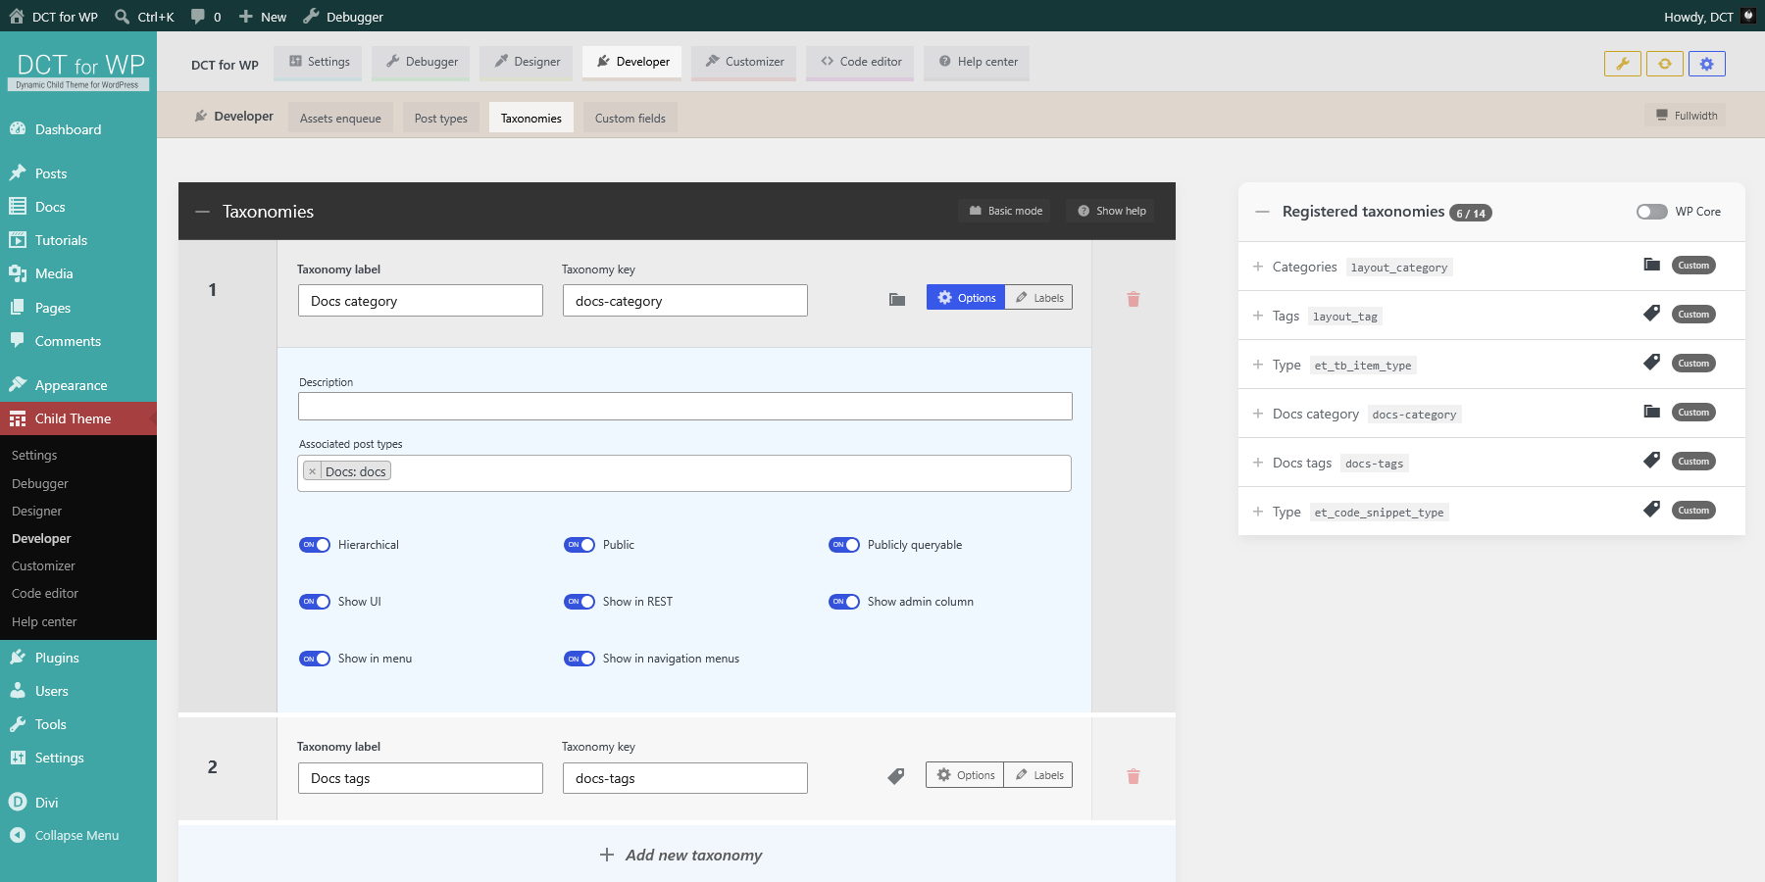The width and height of the screenshot is (1765, 882).
Task: Click Show help button
Action: (x=1111, y=211)
